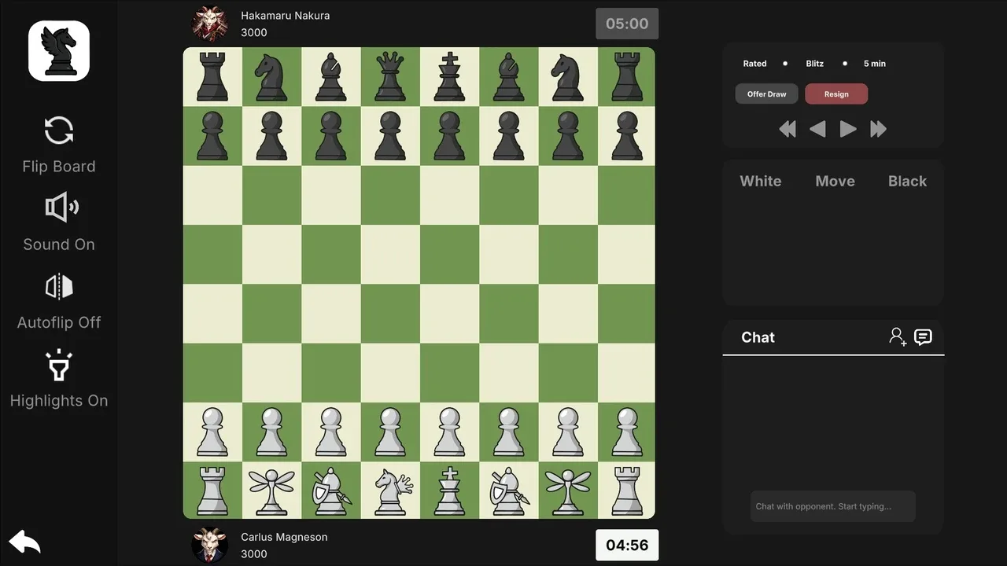Toggle Highlights On flashlight icon
The image size is (1007, 566).
click(59, 366)
